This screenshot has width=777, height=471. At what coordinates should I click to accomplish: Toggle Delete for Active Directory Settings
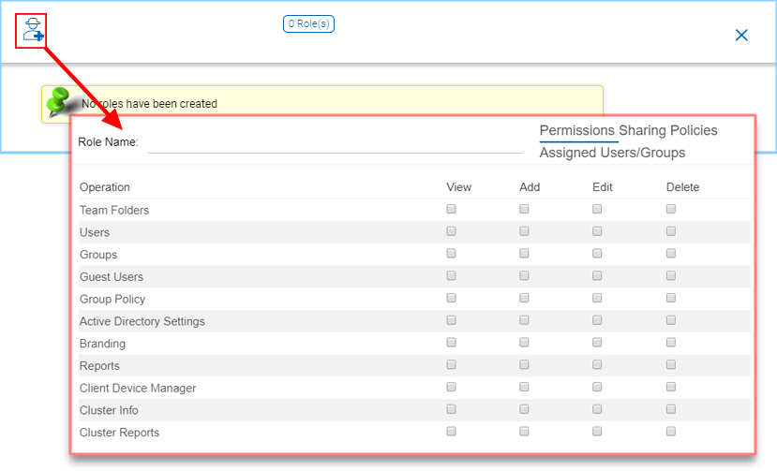(x=671, y=320)
